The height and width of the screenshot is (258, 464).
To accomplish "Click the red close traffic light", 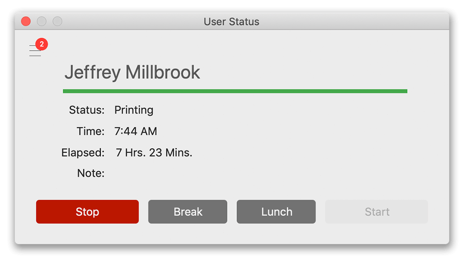I will (26, 21).
